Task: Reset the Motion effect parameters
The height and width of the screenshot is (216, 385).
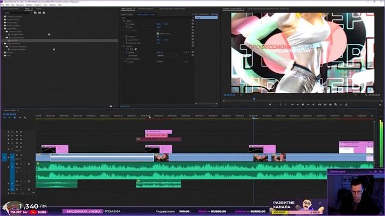Action: 192,21
